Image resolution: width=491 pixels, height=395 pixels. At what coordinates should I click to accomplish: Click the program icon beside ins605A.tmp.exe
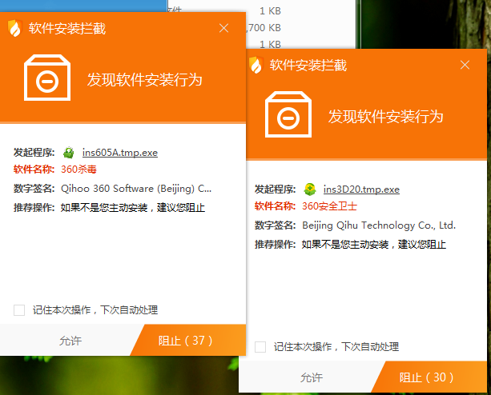(x=69, y=153)
